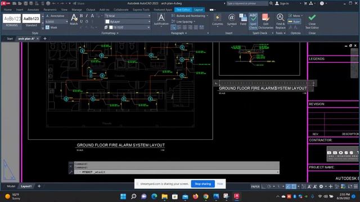This screenshot has width=360, height=202.
Task: Click the AutoCAD taskbar icon
Action: (x=237, y=196)
